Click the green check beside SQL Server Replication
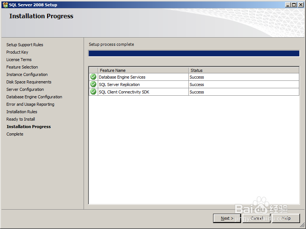Image resolution: width=306 pixels, height=229 pixels. click(93, 84)
